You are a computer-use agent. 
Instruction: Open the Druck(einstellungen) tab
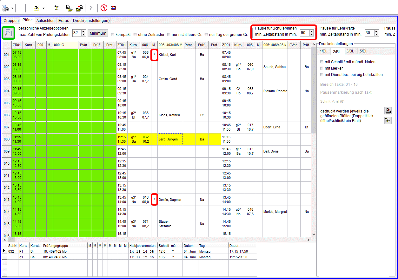91,21
